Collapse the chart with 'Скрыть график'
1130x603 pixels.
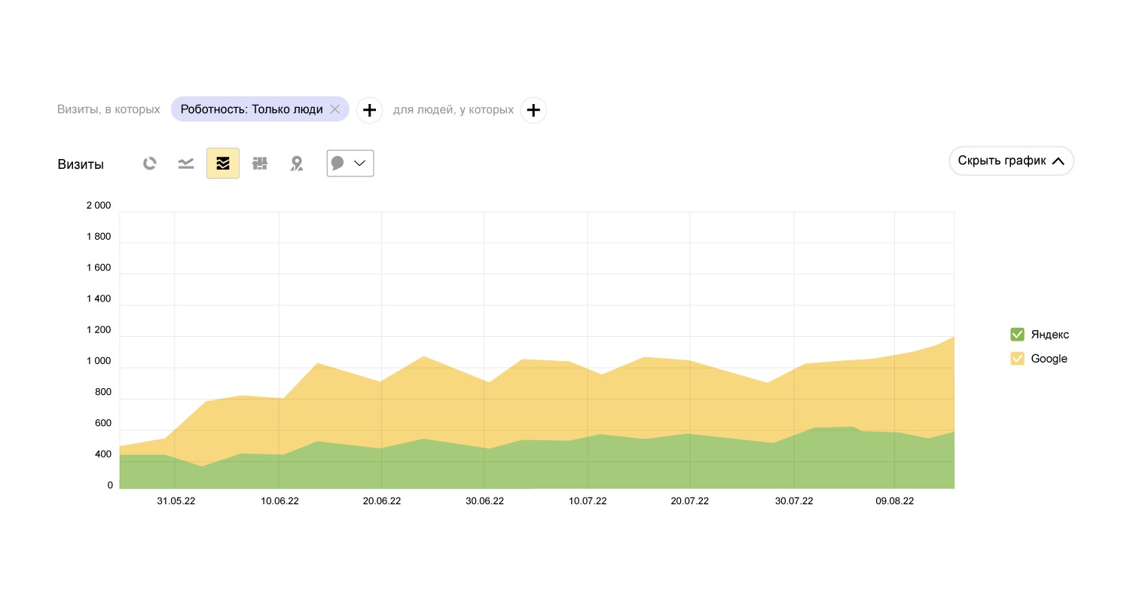pyautogui.click(x=1011, y=161)
